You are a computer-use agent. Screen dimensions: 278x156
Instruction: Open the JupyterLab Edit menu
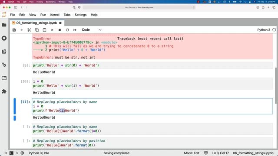[22, 15]
